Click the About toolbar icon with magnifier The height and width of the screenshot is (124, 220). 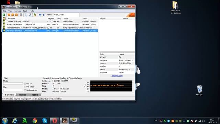(x=44, y=15)
